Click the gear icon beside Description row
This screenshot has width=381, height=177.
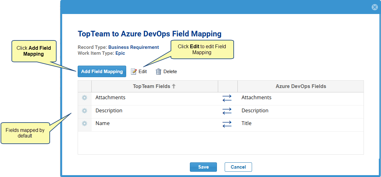point(85,111)
